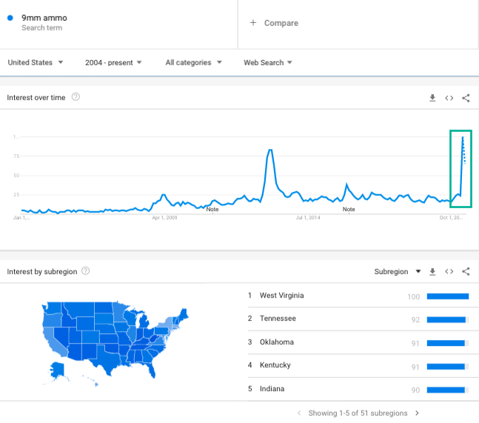Download the Interest by subregion data
Viewport: 479px width, 423px height.
tap(432, 271)
